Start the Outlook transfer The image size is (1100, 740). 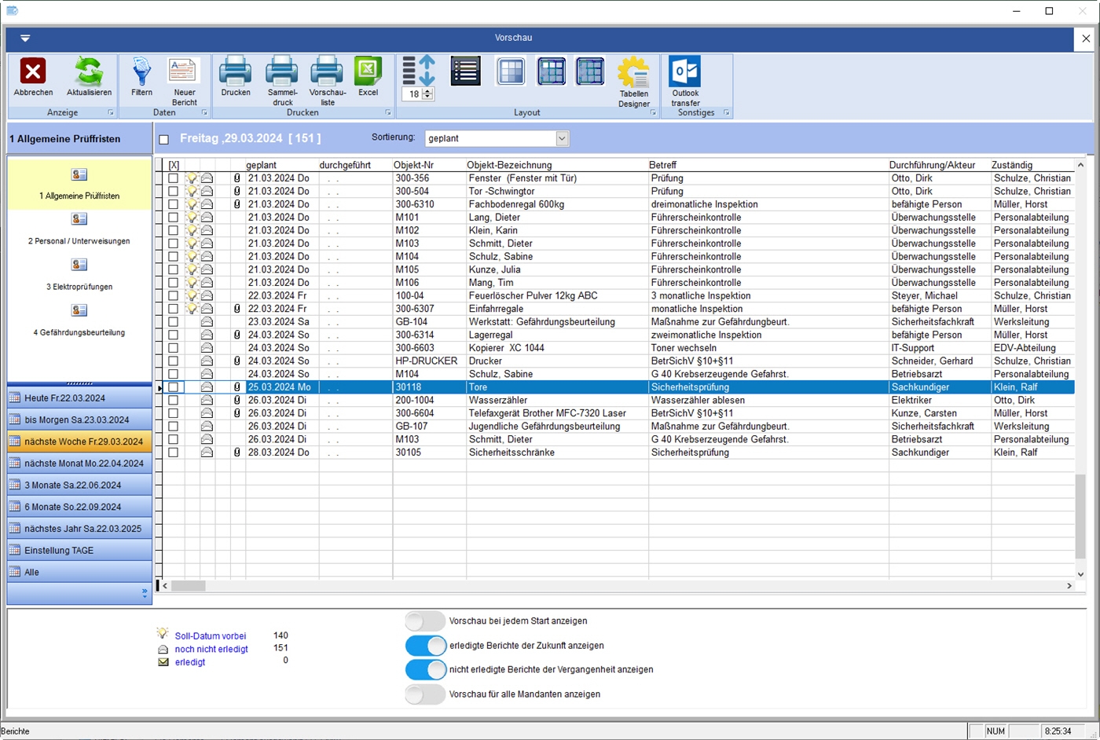point(684,72)
